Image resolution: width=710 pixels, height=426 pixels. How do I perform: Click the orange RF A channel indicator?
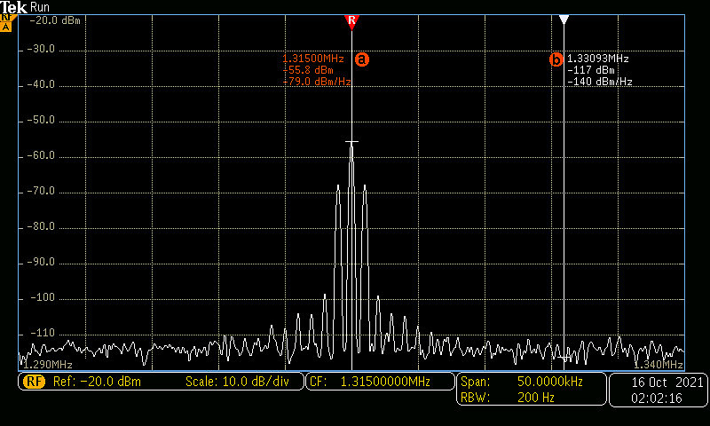(x=6, y=23)
